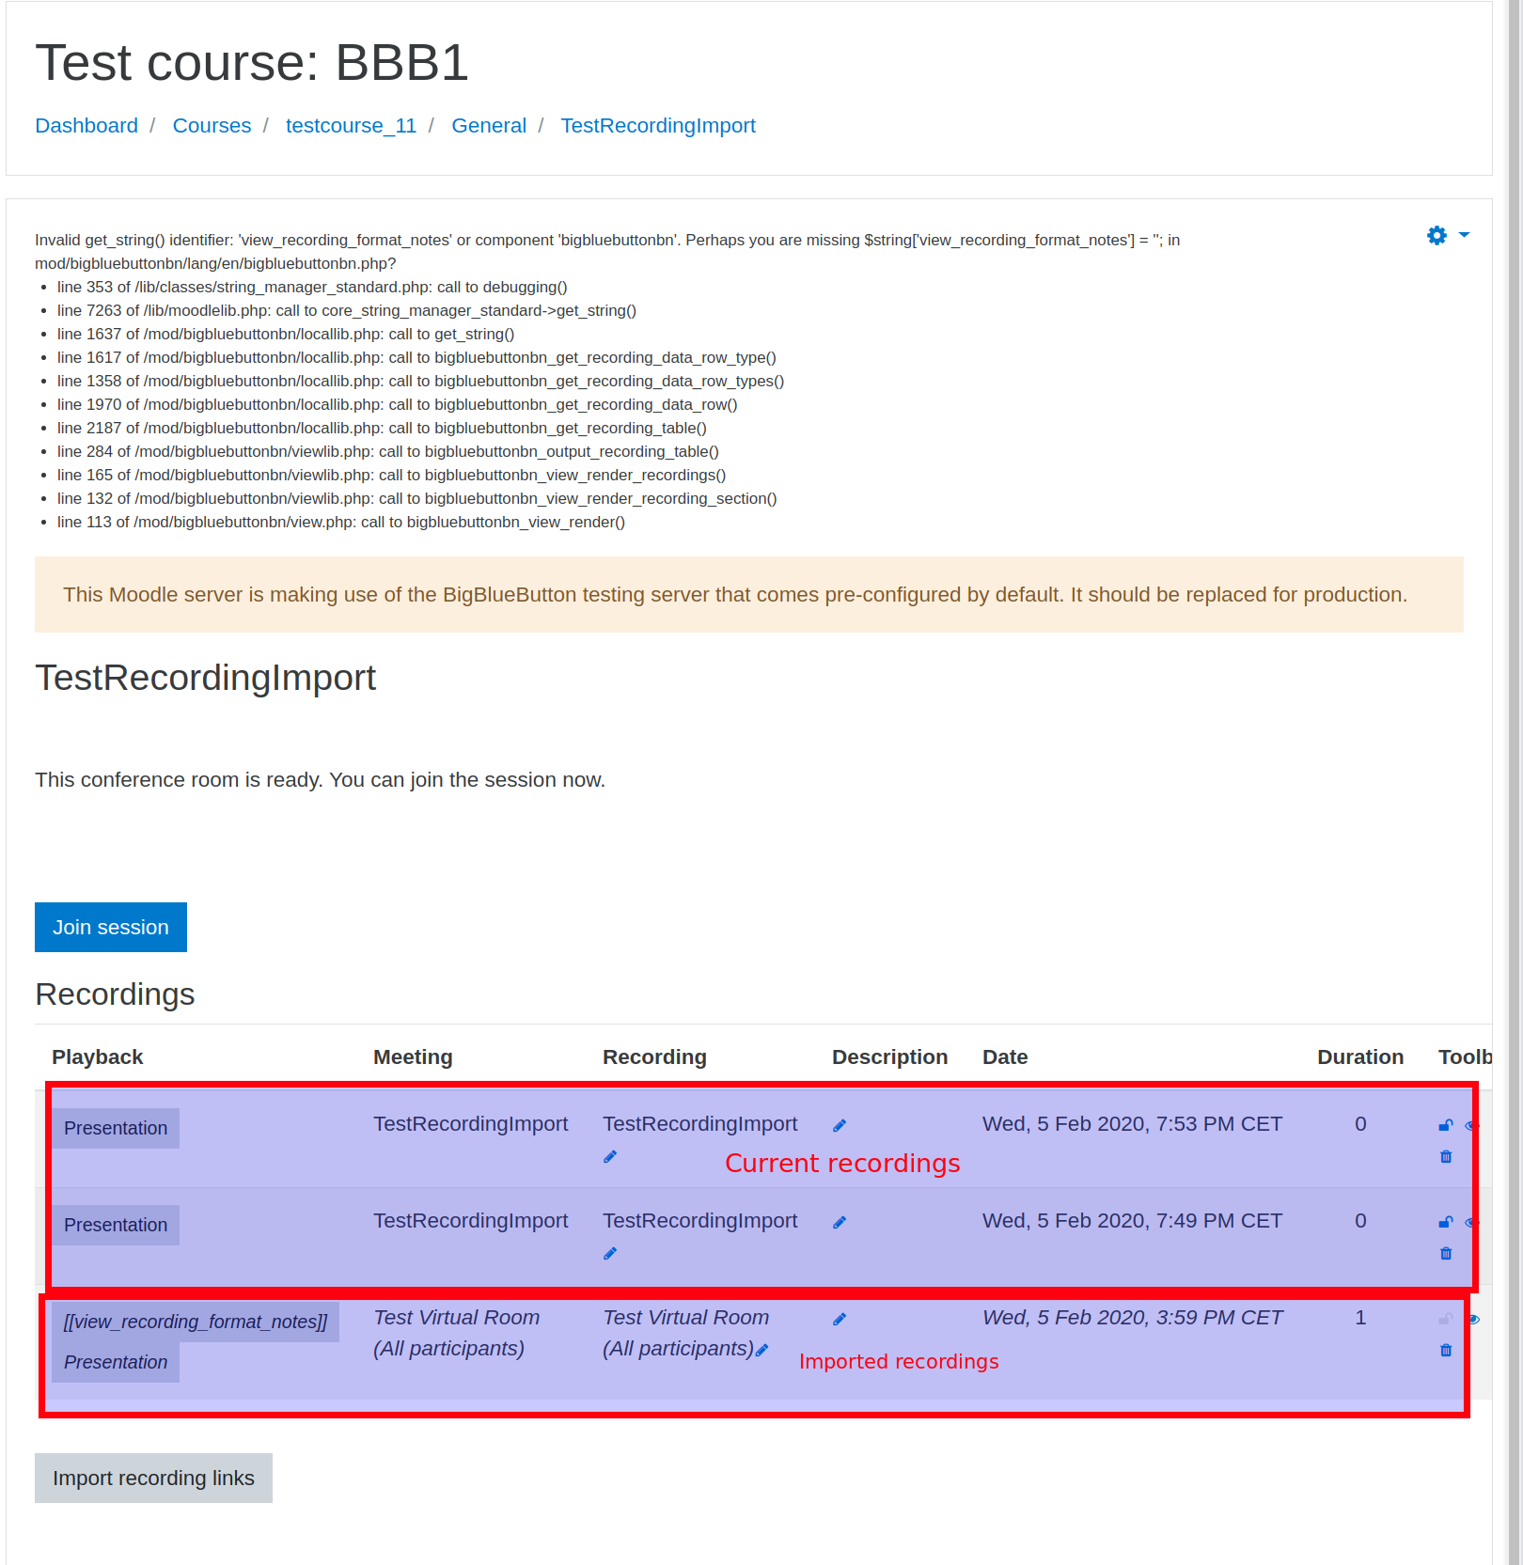
Task: Click the date 'Wed, 5 Feb 2020, 7:49 PM CET'
Action: coord(1132,1220)
